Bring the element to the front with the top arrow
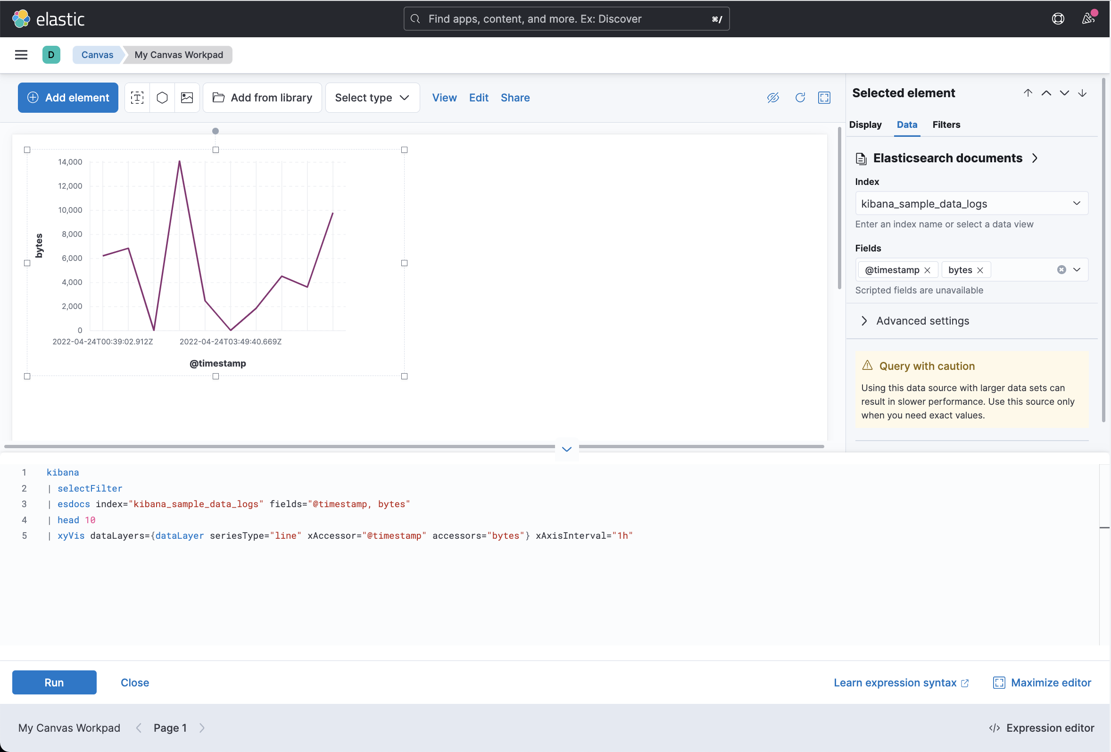 [x=1028, y=93]
